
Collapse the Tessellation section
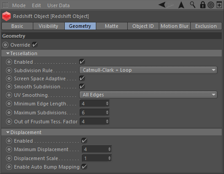coord(8,53)
